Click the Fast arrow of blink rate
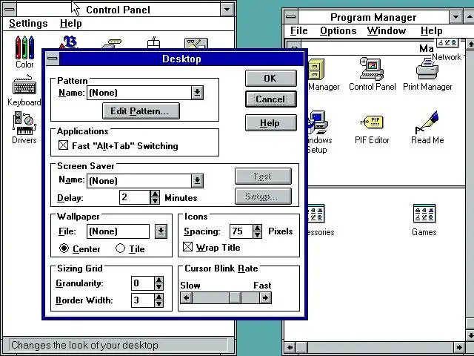The height and width of the screenshot is (356, 474). [265, 298]
